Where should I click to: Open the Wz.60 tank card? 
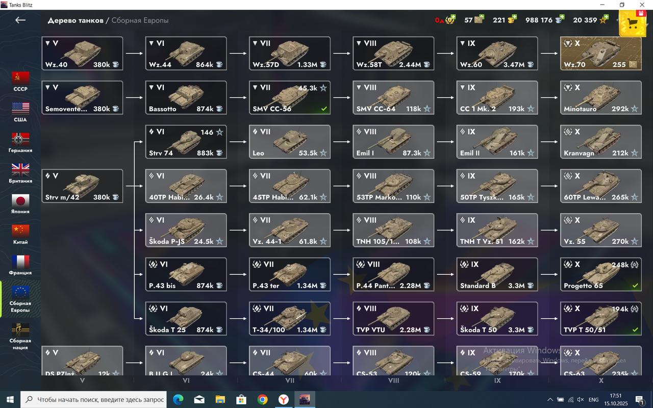(x=497, y=54)
